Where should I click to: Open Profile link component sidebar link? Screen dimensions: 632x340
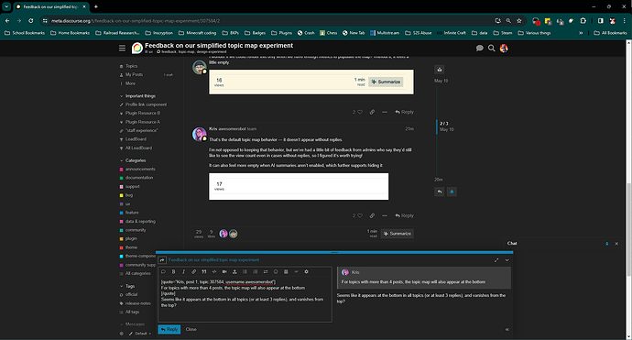143,104
